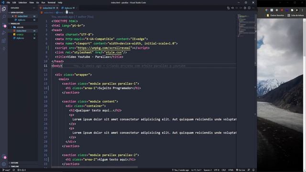This screenshot has width=306, height=172.
Task: Open the Outros favoritos bookmarks folder in Chrome
Action: click(x=275, y=15)
